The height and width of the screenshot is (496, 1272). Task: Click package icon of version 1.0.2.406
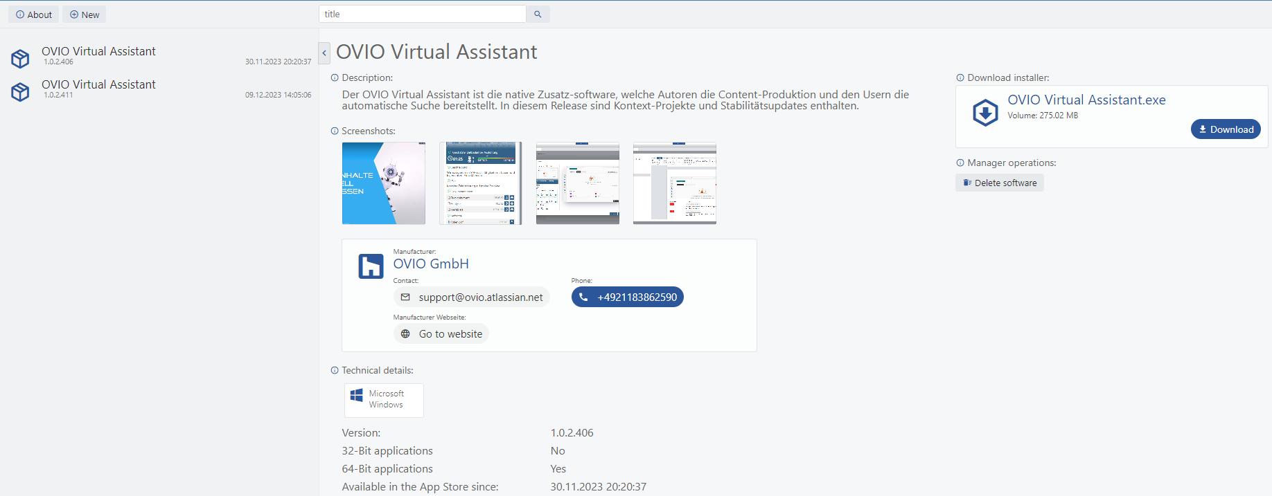click(20, 59)
